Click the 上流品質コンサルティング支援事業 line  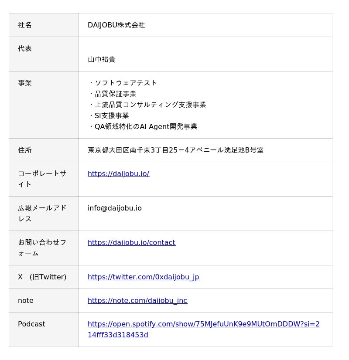[x=150, y=105]
